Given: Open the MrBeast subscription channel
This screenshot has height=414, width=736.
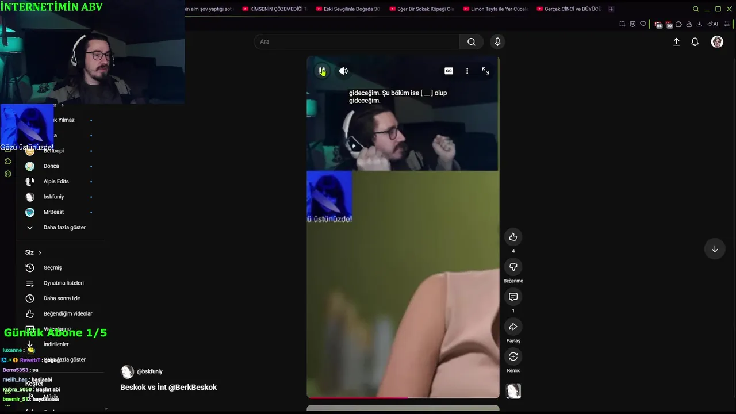Looking at the screenshot, I should tap(60, 212).
